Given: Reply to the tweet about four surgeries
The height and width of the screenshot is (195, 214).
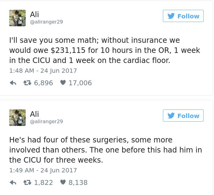Looking at the screenshot, I should [x=13, y=182].
